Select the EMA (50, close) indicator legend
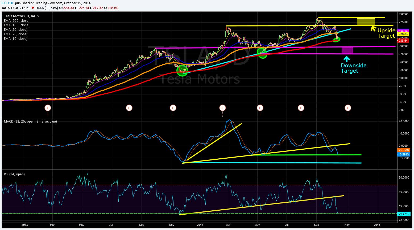Image resolution: width=414 pixels, height=230 pixels. [16, 29]
